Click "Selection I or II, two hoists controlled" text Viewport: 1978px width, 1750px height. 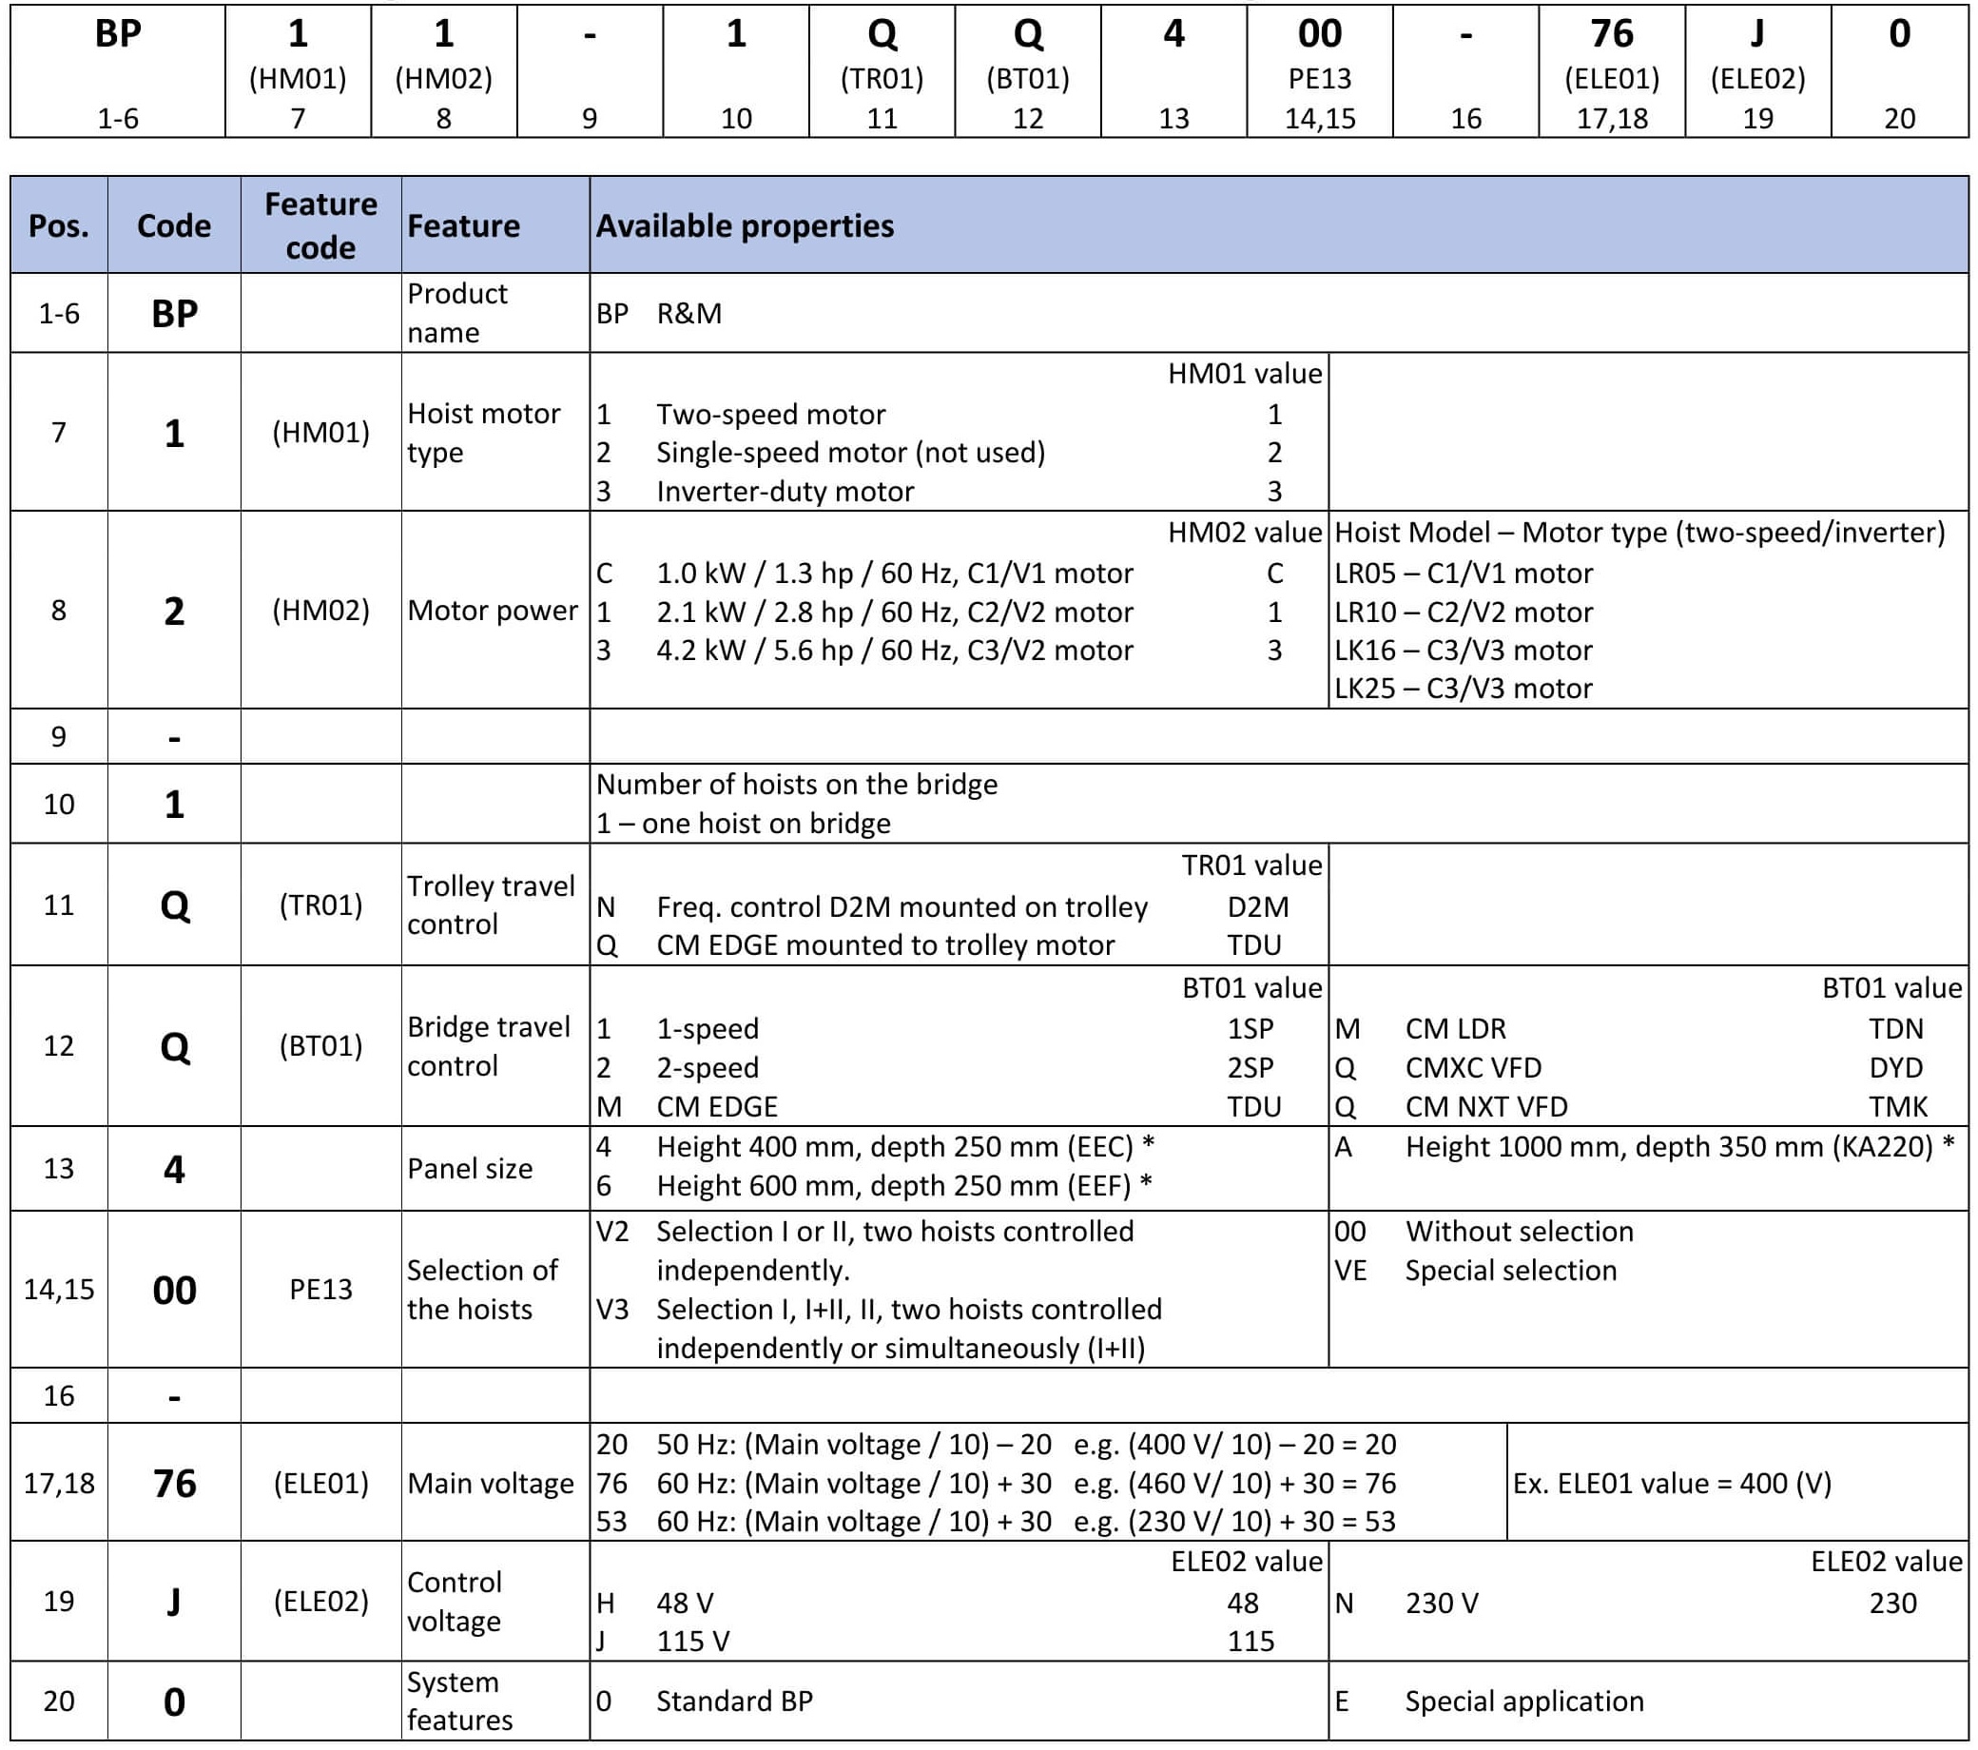[x=895, y=1232]
